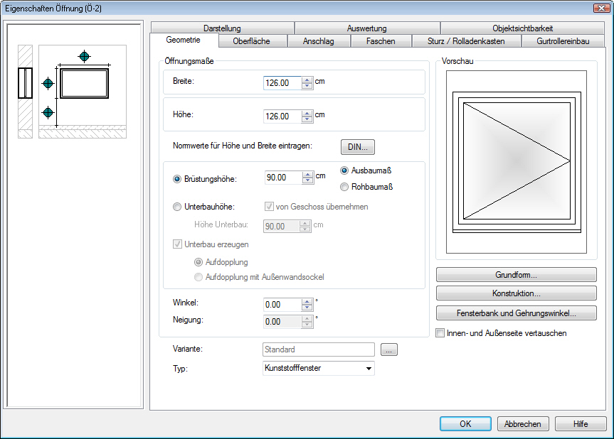The width and height of the screenshot is (614, 439).
Task: Close the Eigenschaften Öffnung dialog
Action: point(601,9)
